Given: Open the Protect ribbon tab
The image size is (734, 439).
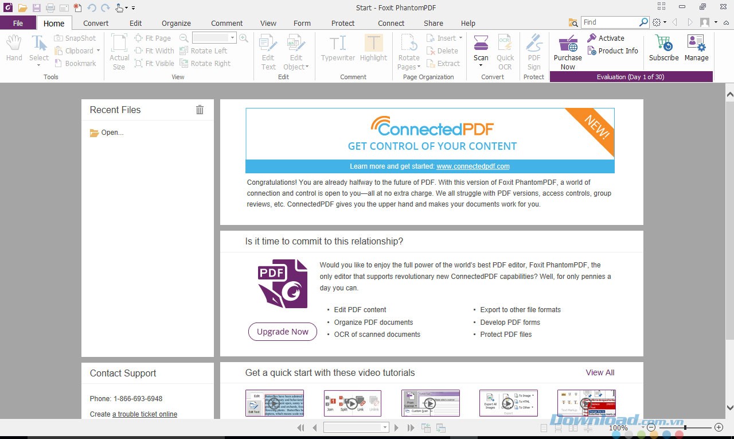Looking at the screenshot, I should point(342,23).
